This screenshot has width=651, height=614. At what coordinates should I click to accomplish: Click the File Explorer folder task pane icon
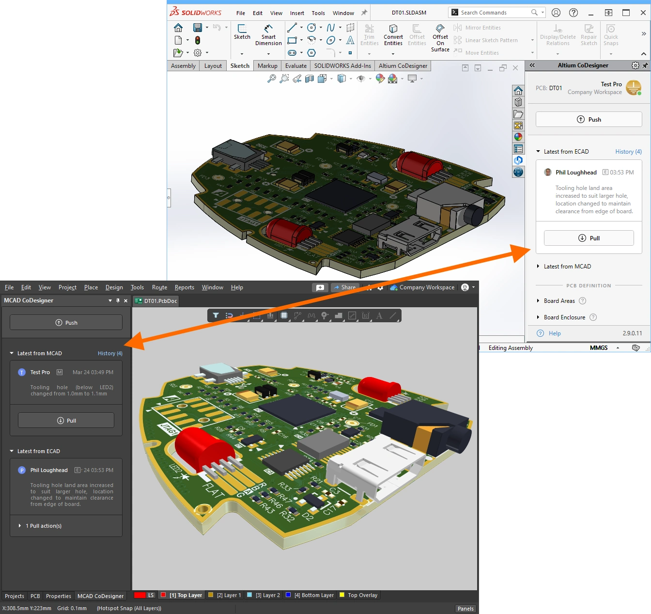tap(518, 114)
